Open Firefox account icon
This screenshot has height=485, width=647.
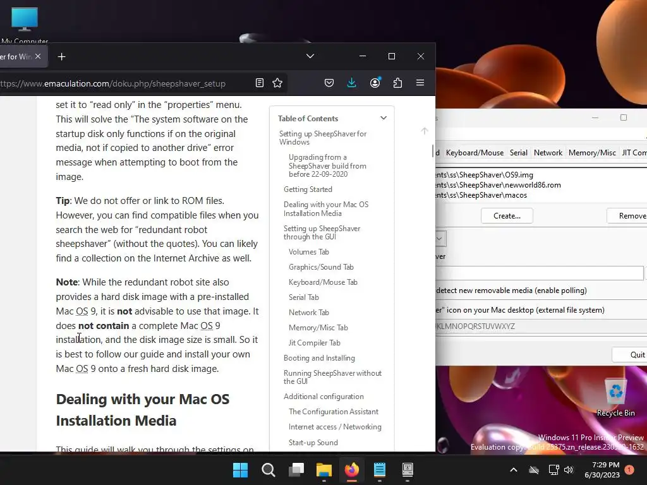click(375, 83)
